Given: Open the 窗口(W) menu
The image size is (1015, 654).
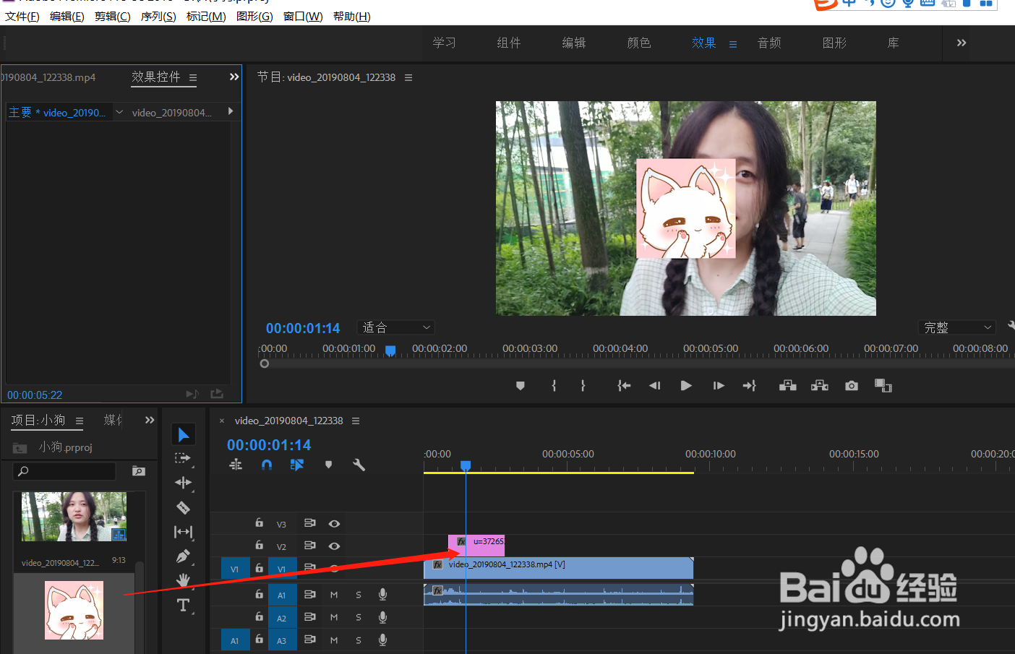Looking at the screenshot, I should coord(303,16).
